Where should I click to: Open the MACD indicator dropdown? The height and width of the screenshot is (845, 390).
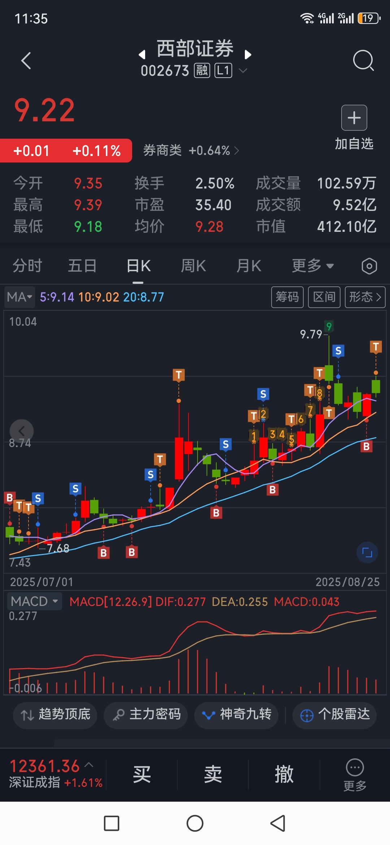(34, 601)
